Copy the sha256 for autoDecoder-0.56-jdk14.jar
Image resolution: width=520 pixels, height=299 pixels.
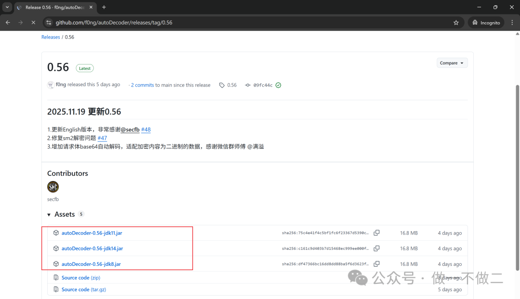click(x=377, y=248)
